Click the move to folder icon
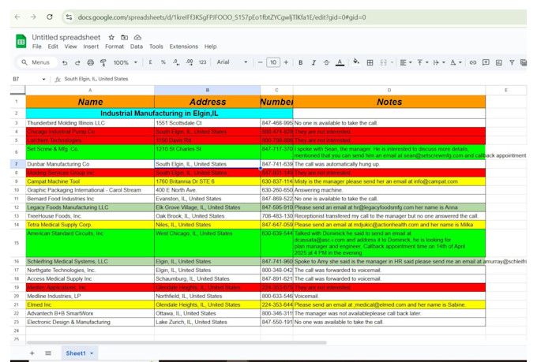537x362 pixels. click(124, 37)
